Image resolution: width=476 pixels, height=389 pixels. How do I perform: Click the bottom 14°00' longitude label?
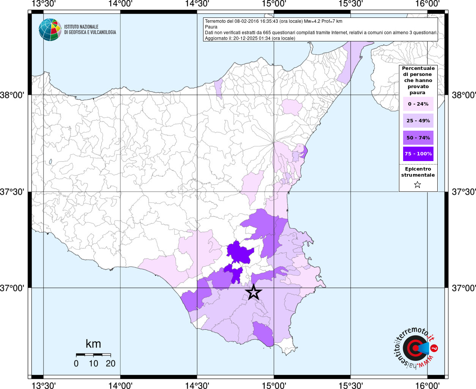(x=120, y=385)
